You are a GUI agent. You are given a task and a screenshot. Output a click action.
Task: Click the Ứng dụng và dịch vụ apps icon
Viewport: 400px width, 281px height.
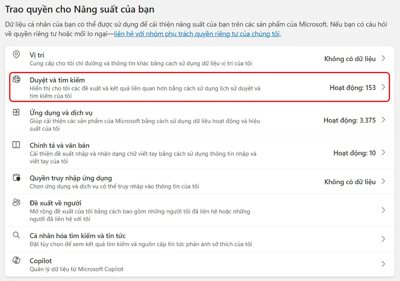coord(16,112)
